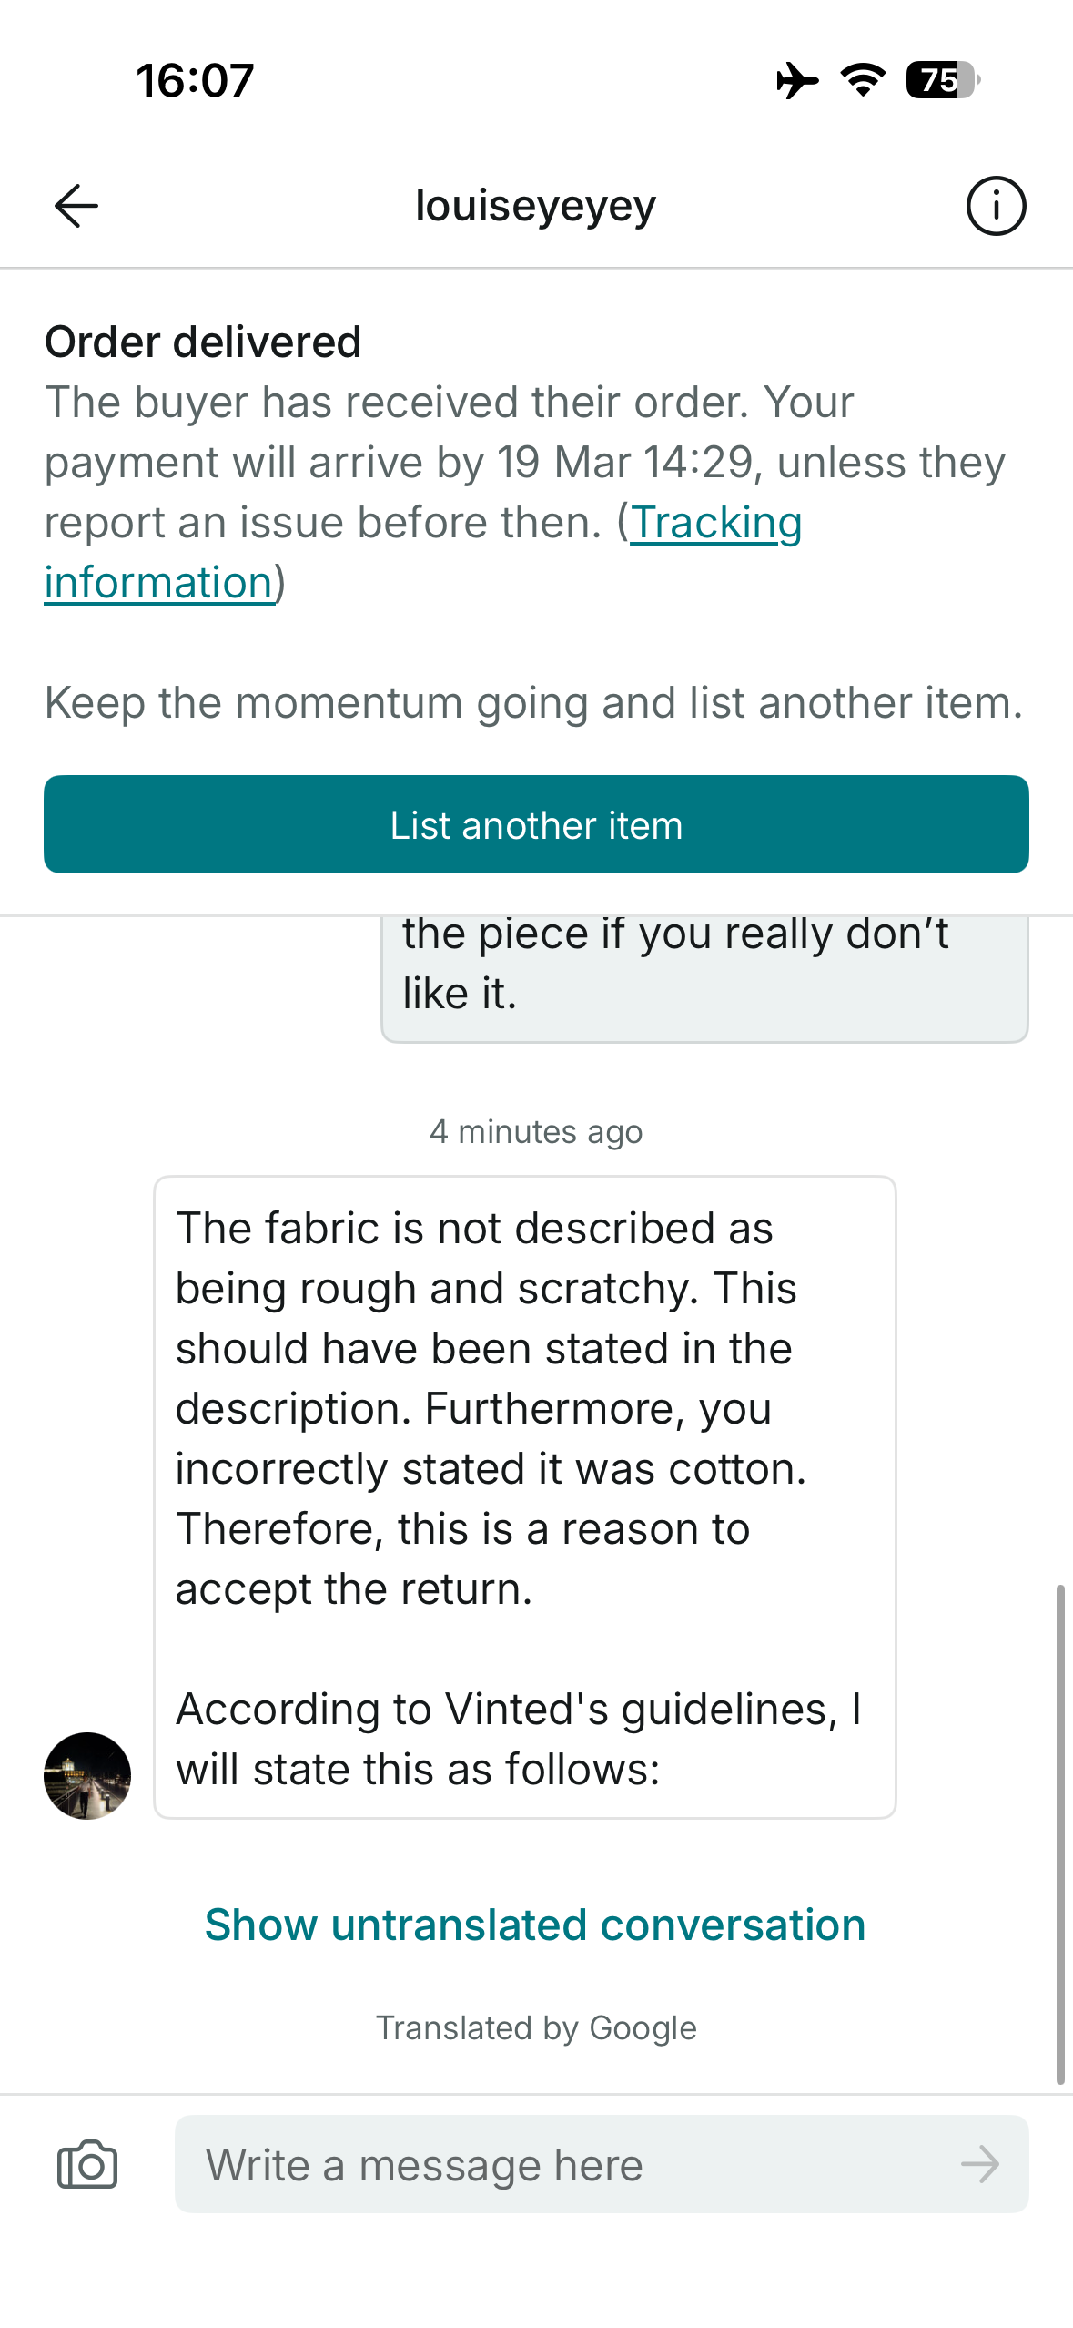1073x2328 pixels.
Task: Tap the 16:07 clock in status bar
Action: click(x=195, y=80)
